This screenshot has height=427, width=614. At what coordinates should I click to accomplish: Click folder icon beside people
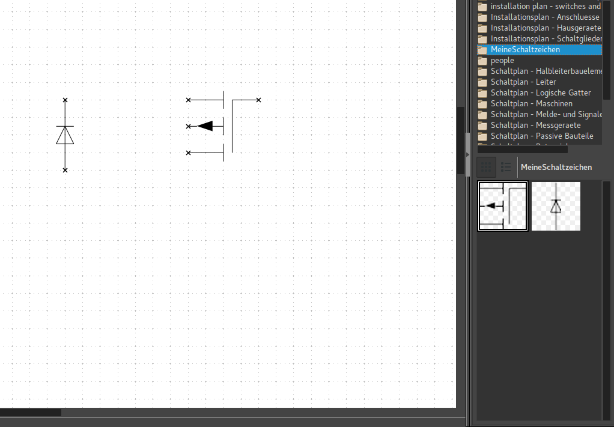(482, 61)
